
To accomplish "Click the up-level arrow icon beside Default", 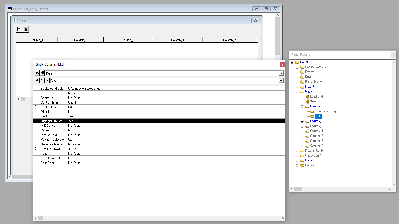I will (x=37, y=73).
